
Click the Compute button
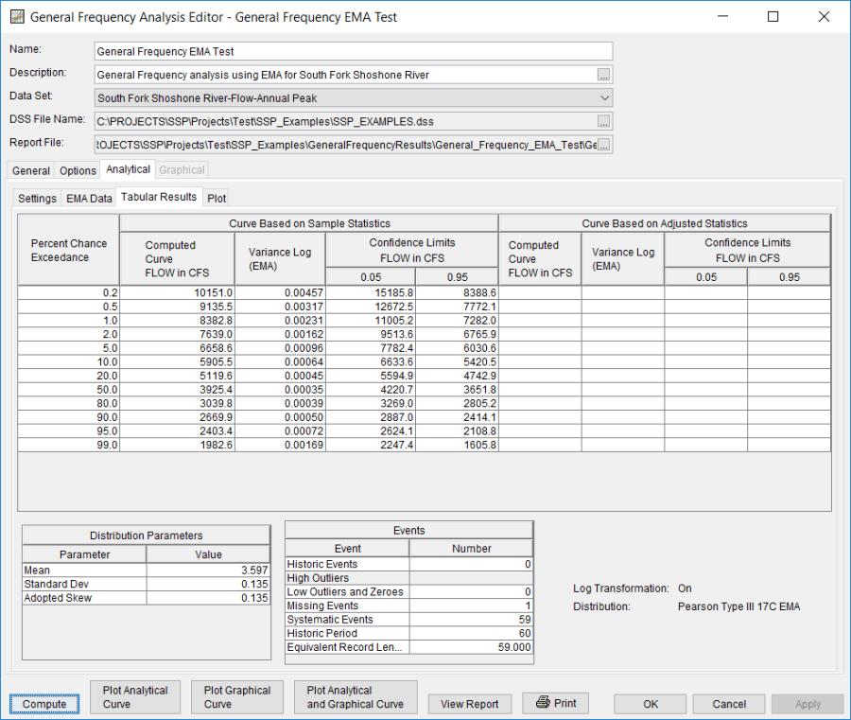[43, 704]
